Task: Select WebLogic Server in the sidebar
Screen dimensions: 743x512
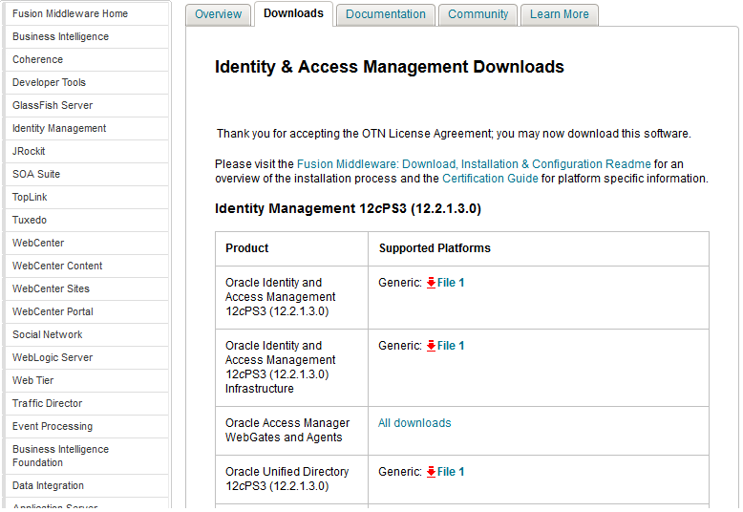Action: click(53, 357)
